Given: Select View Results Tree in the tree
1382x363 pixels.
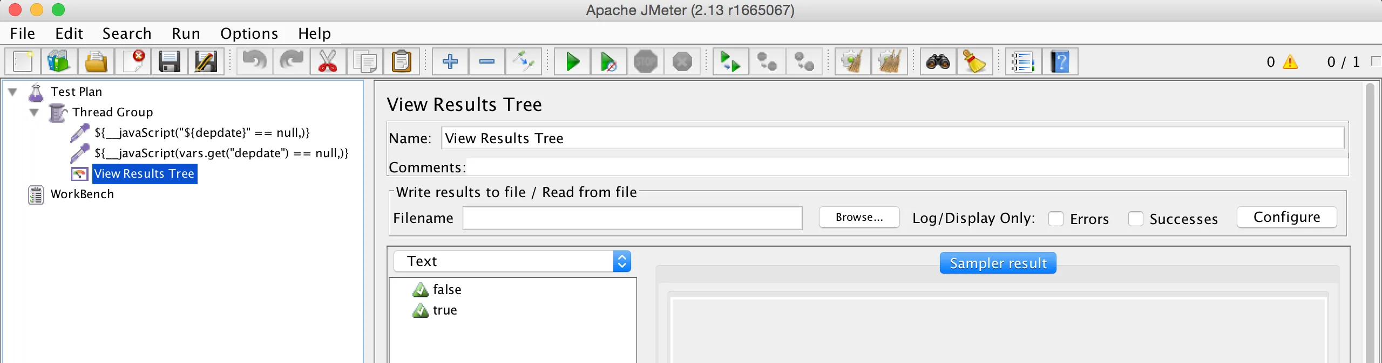Looking at the screenshot, I should (x=144, y=173).
